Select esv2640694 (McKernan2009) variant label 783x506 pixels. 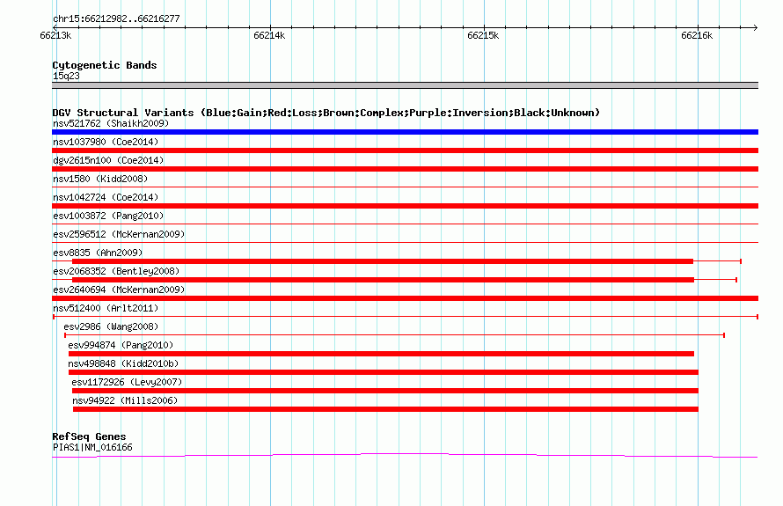click(119, 290)
